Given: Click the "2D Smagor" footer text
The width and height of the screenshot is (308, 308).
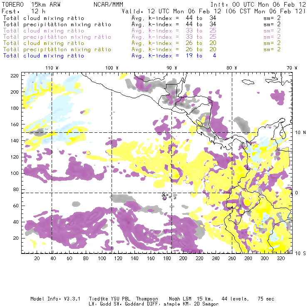Looking at the screenshot, I should (x=206, y=304).
